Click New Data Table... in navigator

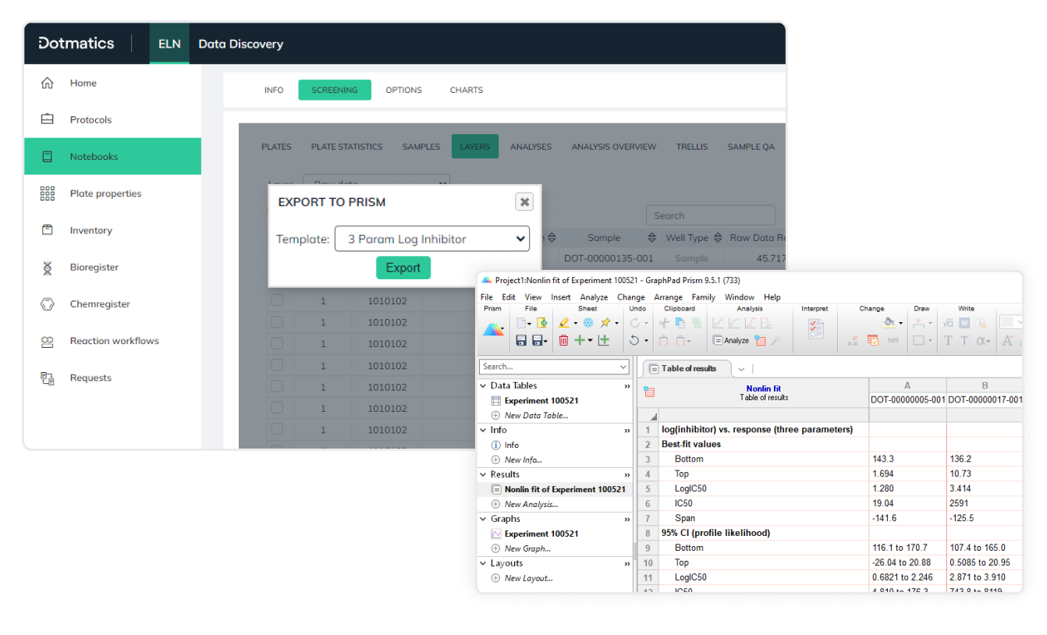tap(536, 416)
